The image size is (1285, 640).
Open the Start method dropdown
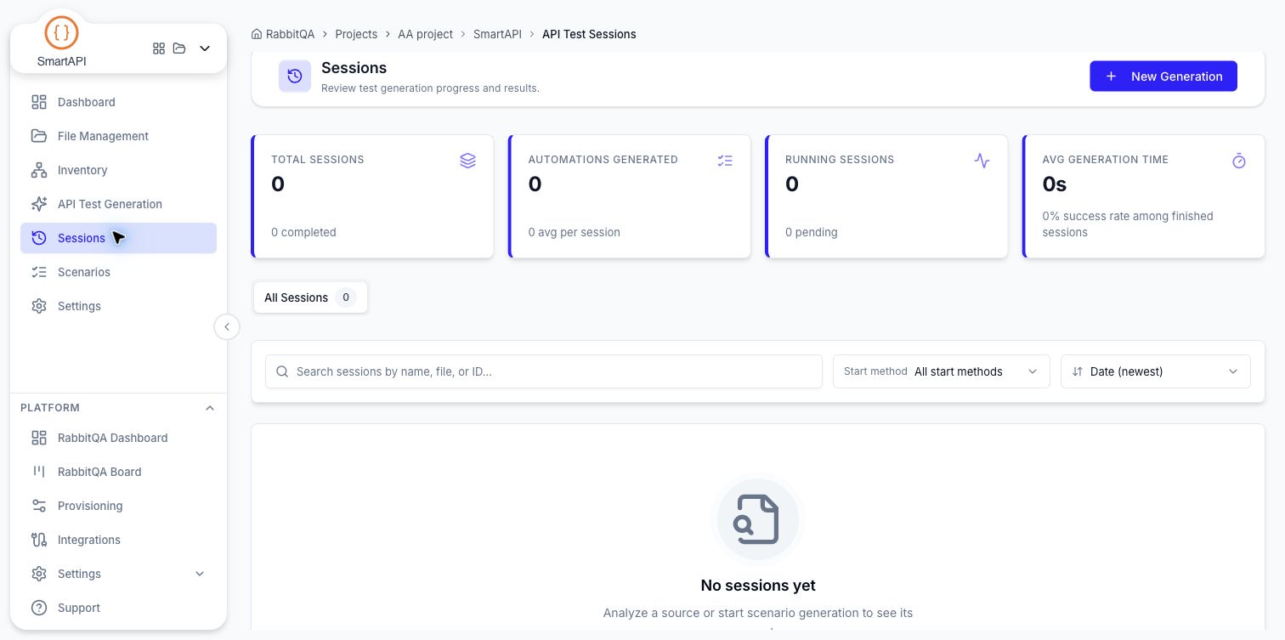(x=942, y=371)
